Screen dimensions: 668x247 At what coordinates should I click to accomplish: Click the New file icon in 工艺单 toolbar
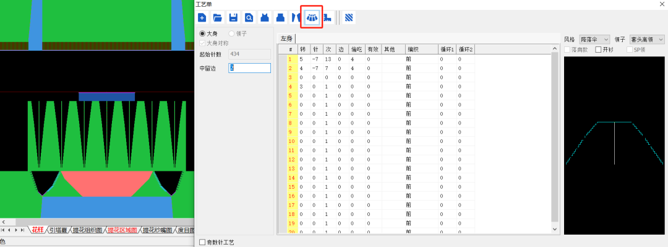tap(202, 17)
